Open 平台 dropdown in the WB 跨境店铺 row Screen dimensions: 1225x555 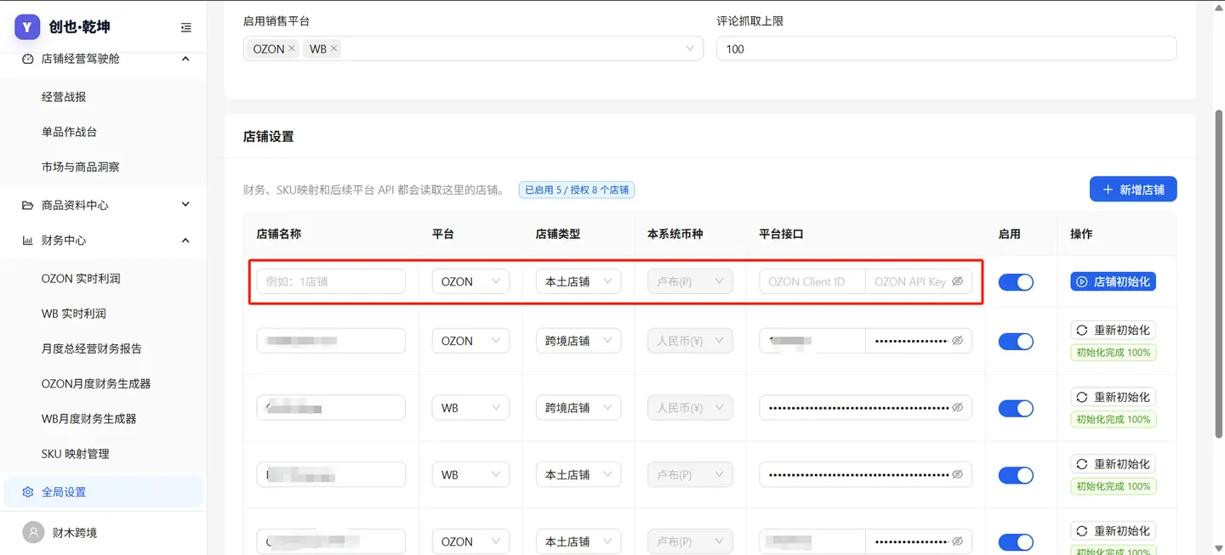pos(470,408)
